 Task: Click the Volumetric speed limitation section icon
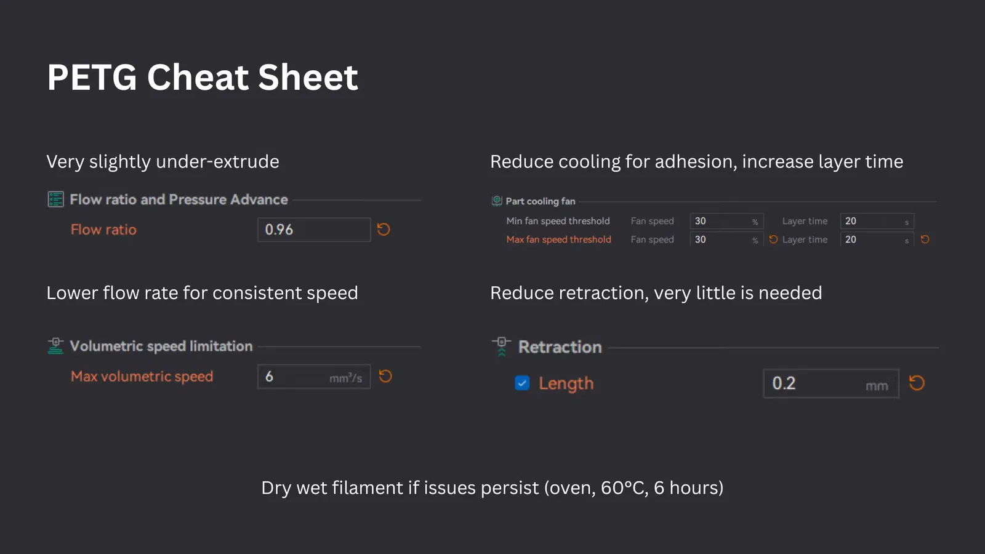point(56,346)
